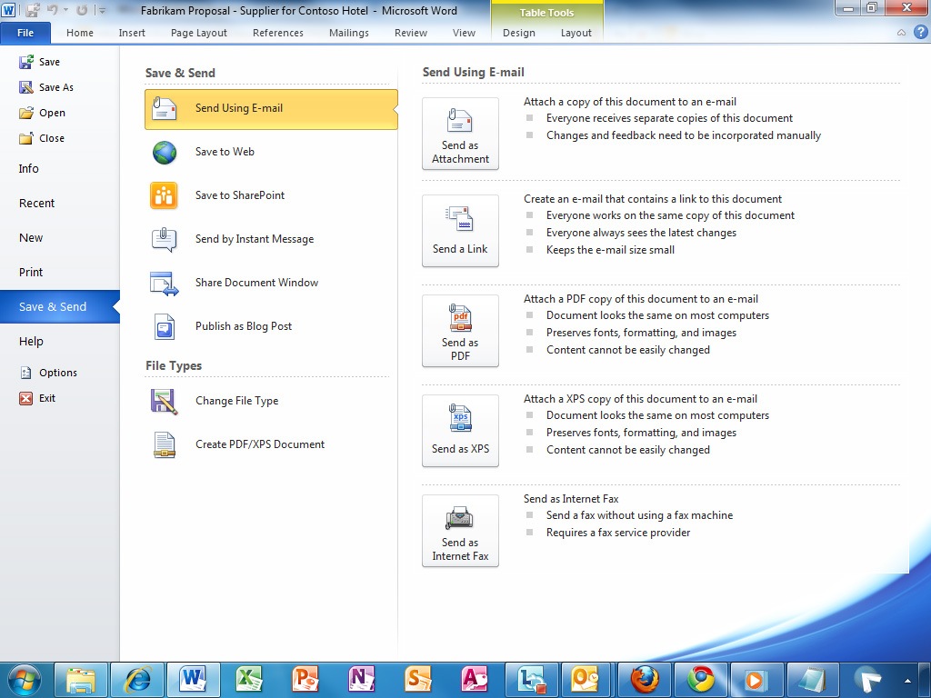Click the Quick Access Save icon in the title bar

[x=33, y=10]
